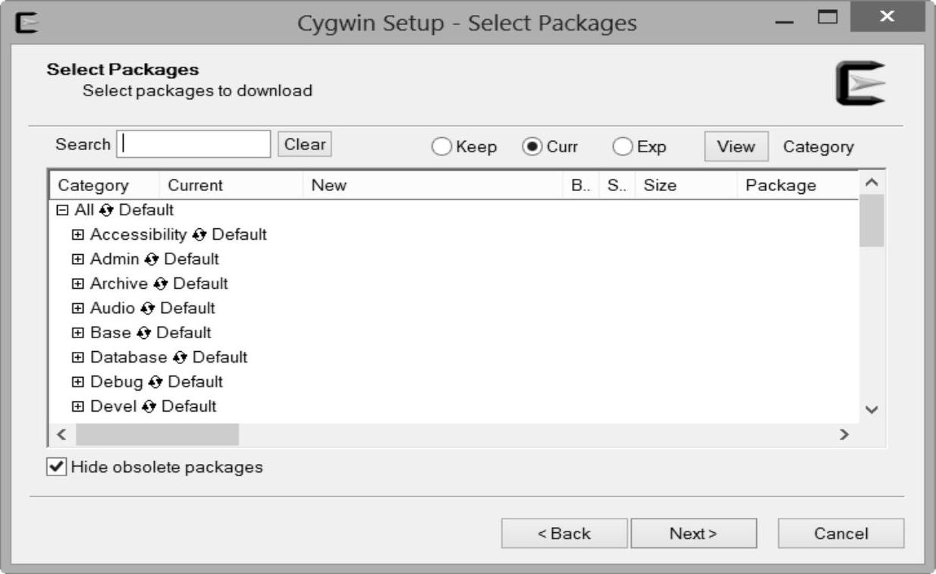This screenshot has height=574, width=936.
Task: Click the Size column header
Action: (660, 186)
